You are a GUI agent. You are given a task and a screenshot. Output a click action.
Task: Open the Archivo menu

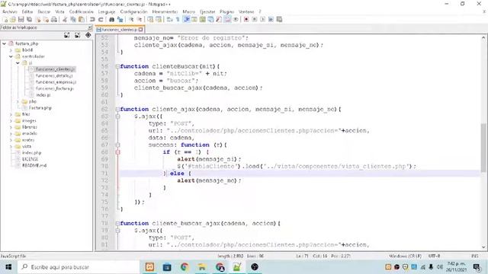pyautogui.click(x=10, y=12)
